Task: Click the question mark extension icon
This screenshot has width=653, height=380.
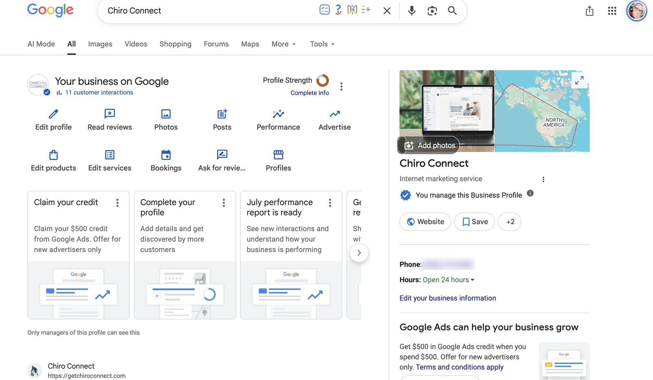Action: tap(338, 10)
